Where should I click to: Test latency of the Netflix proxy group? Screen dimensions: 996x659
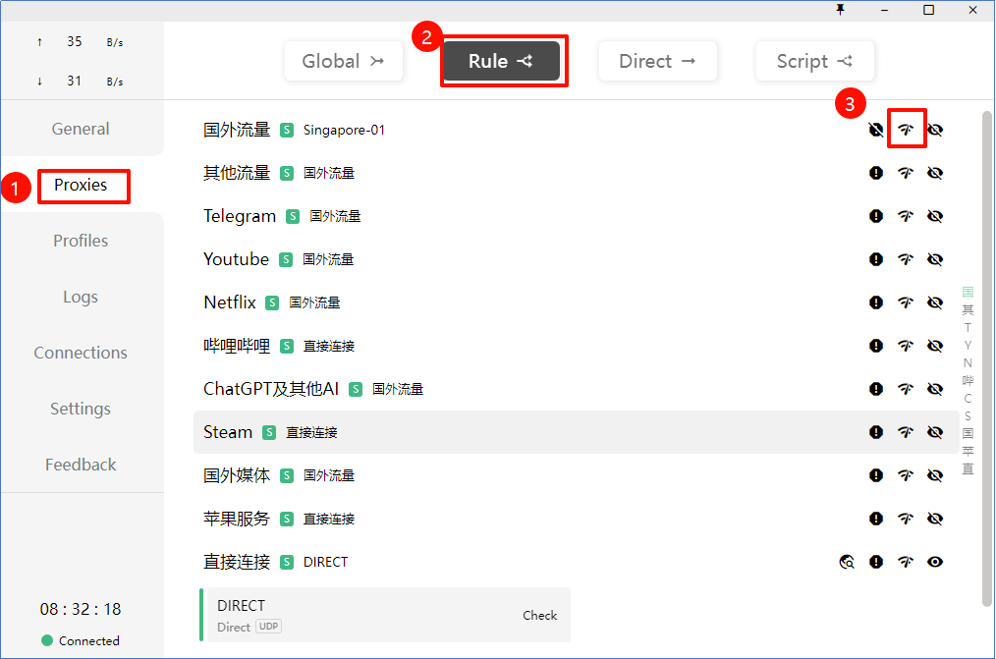(906, 302)
